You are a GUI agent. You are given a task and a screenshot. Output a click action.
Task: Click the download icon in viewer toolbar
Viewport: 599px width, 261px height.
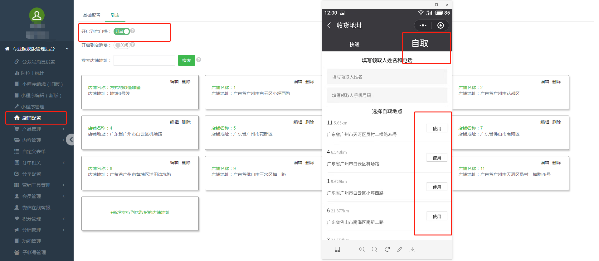click(x=412, y=249)
